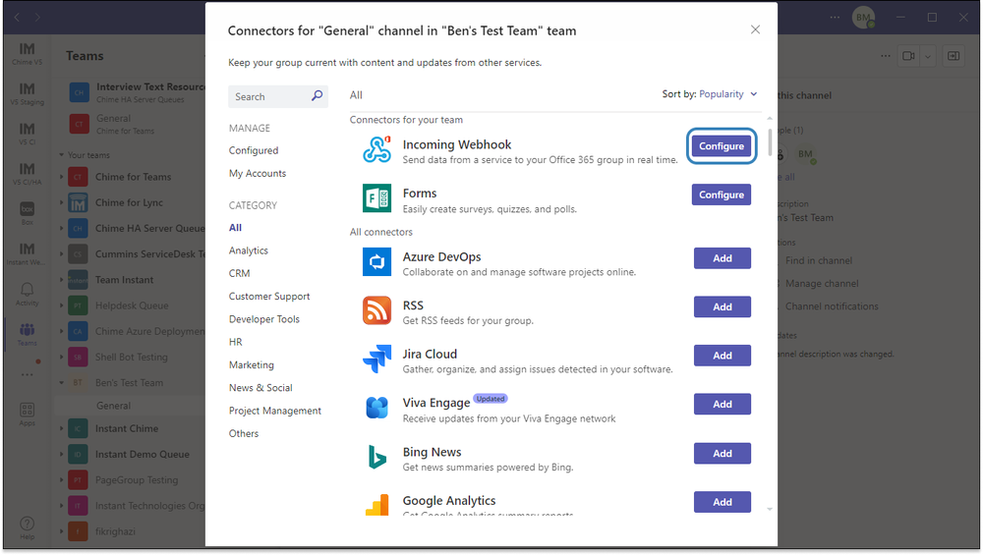Select the Marketing category
The width and height of the screenshot is (983, 555).
[x=251, y=364]
